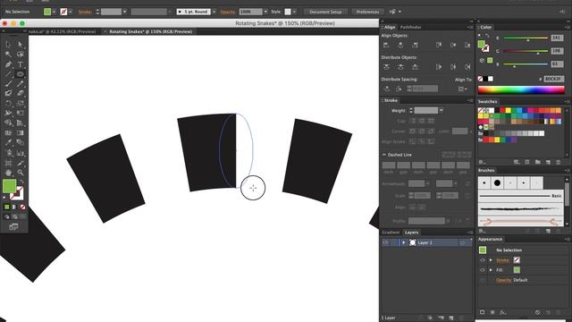The height and width of the screenshot is (322, 572).
Task: Select the Magic Wand tool
Action: (x=8, y=55)
